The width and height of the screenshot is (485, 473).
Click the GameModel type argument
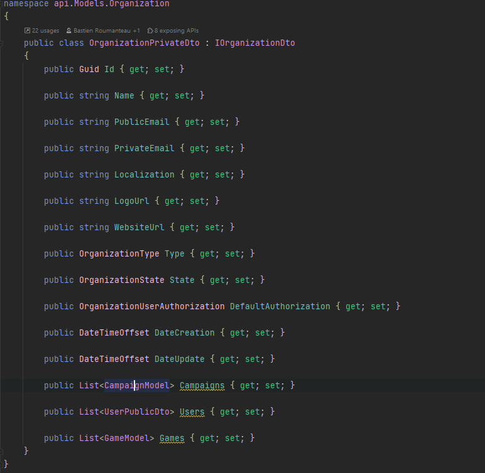tap(127, 438)
